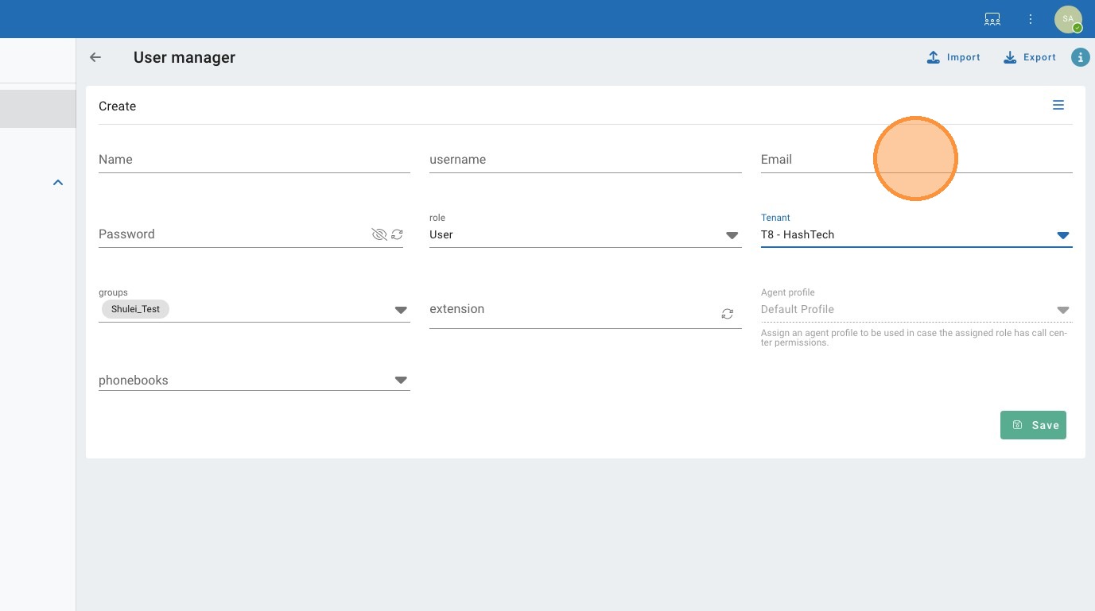Expand the Tenant dropdown
The height and width of the screenshot is (611, 1095).
(x=1062, y=235)
